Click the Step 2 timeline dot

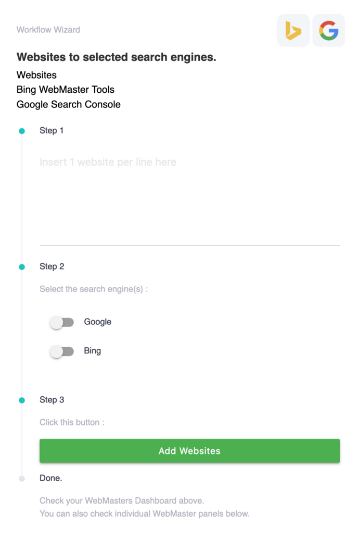[x=22, y=267]
